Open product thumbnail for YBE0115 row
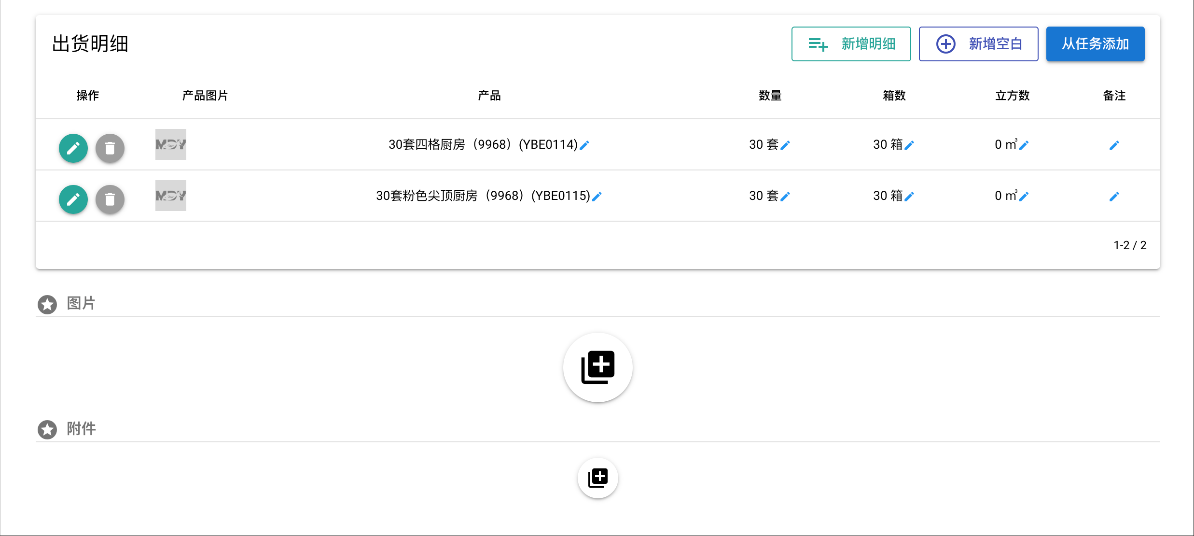This screenshot has width=1194, height=536. [171, 196]
